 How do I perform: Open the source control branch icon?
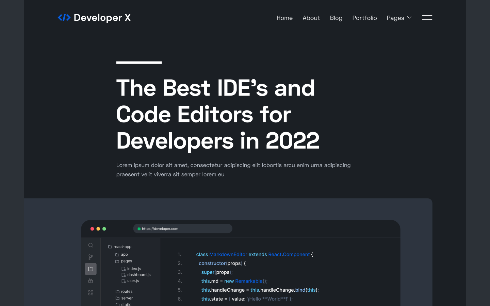coord(91,257)
